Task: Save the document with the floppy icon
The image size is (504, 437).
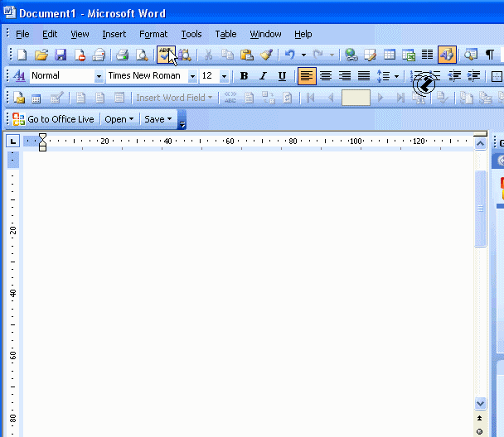Action: tap(61, 55)
